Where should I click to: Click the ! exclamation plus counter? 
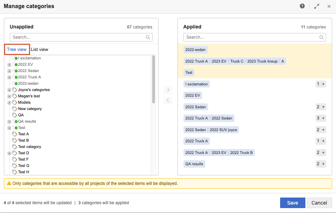coord(321,84)
